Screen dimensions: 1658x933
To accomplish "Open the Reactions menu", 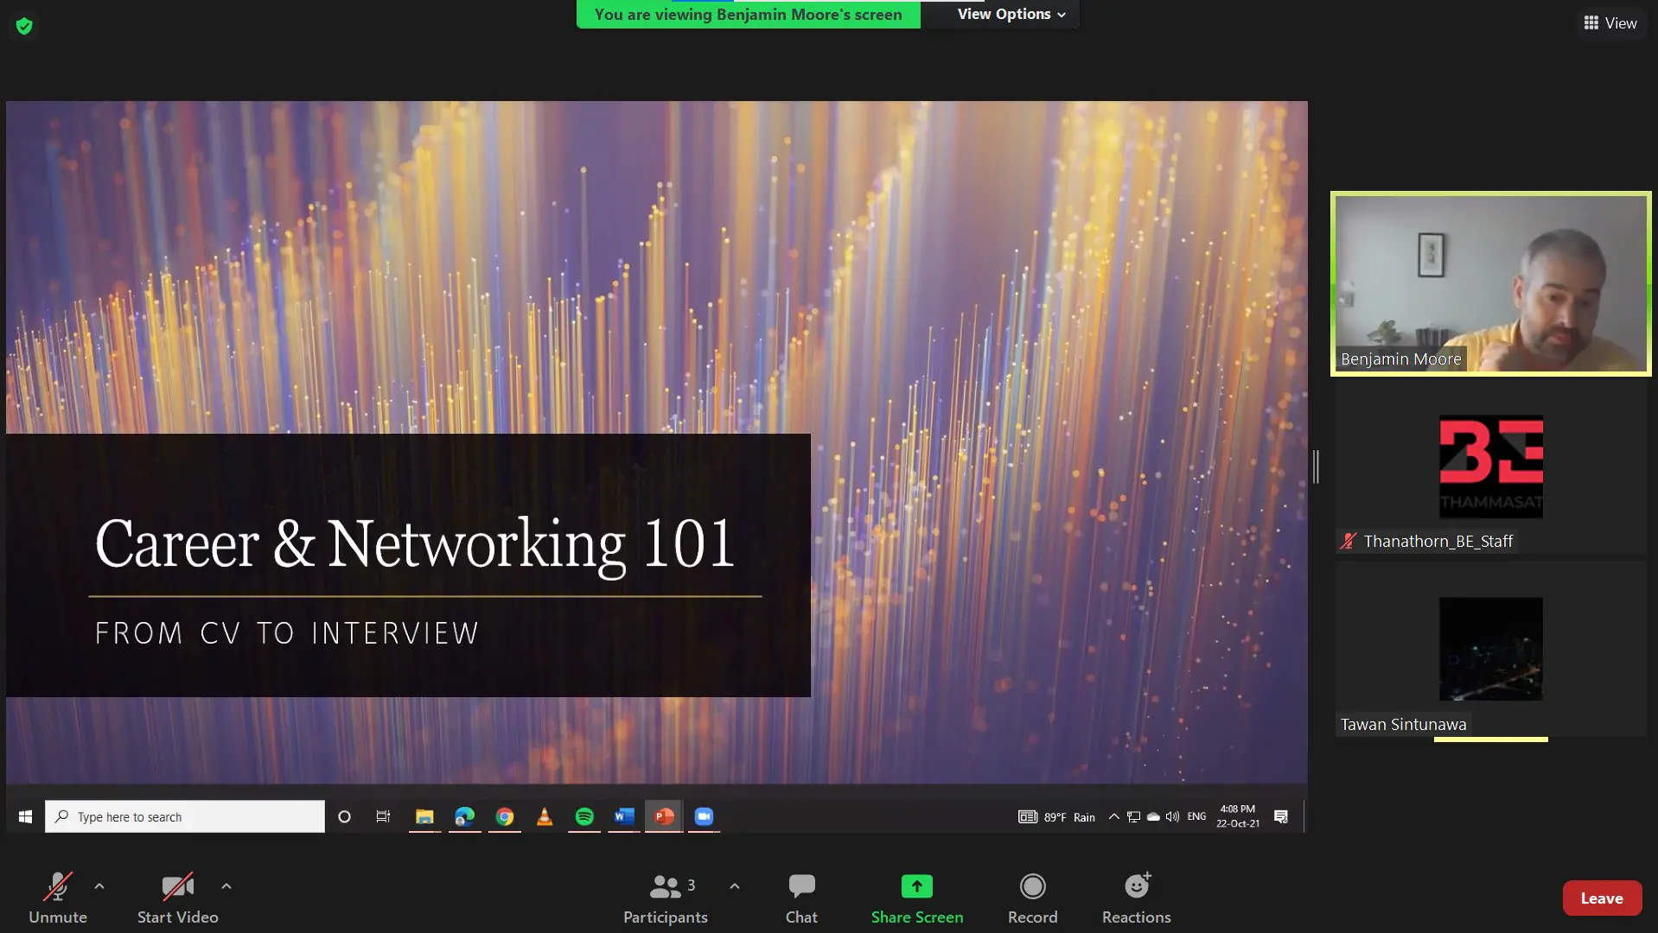I will pos(1135,898).
